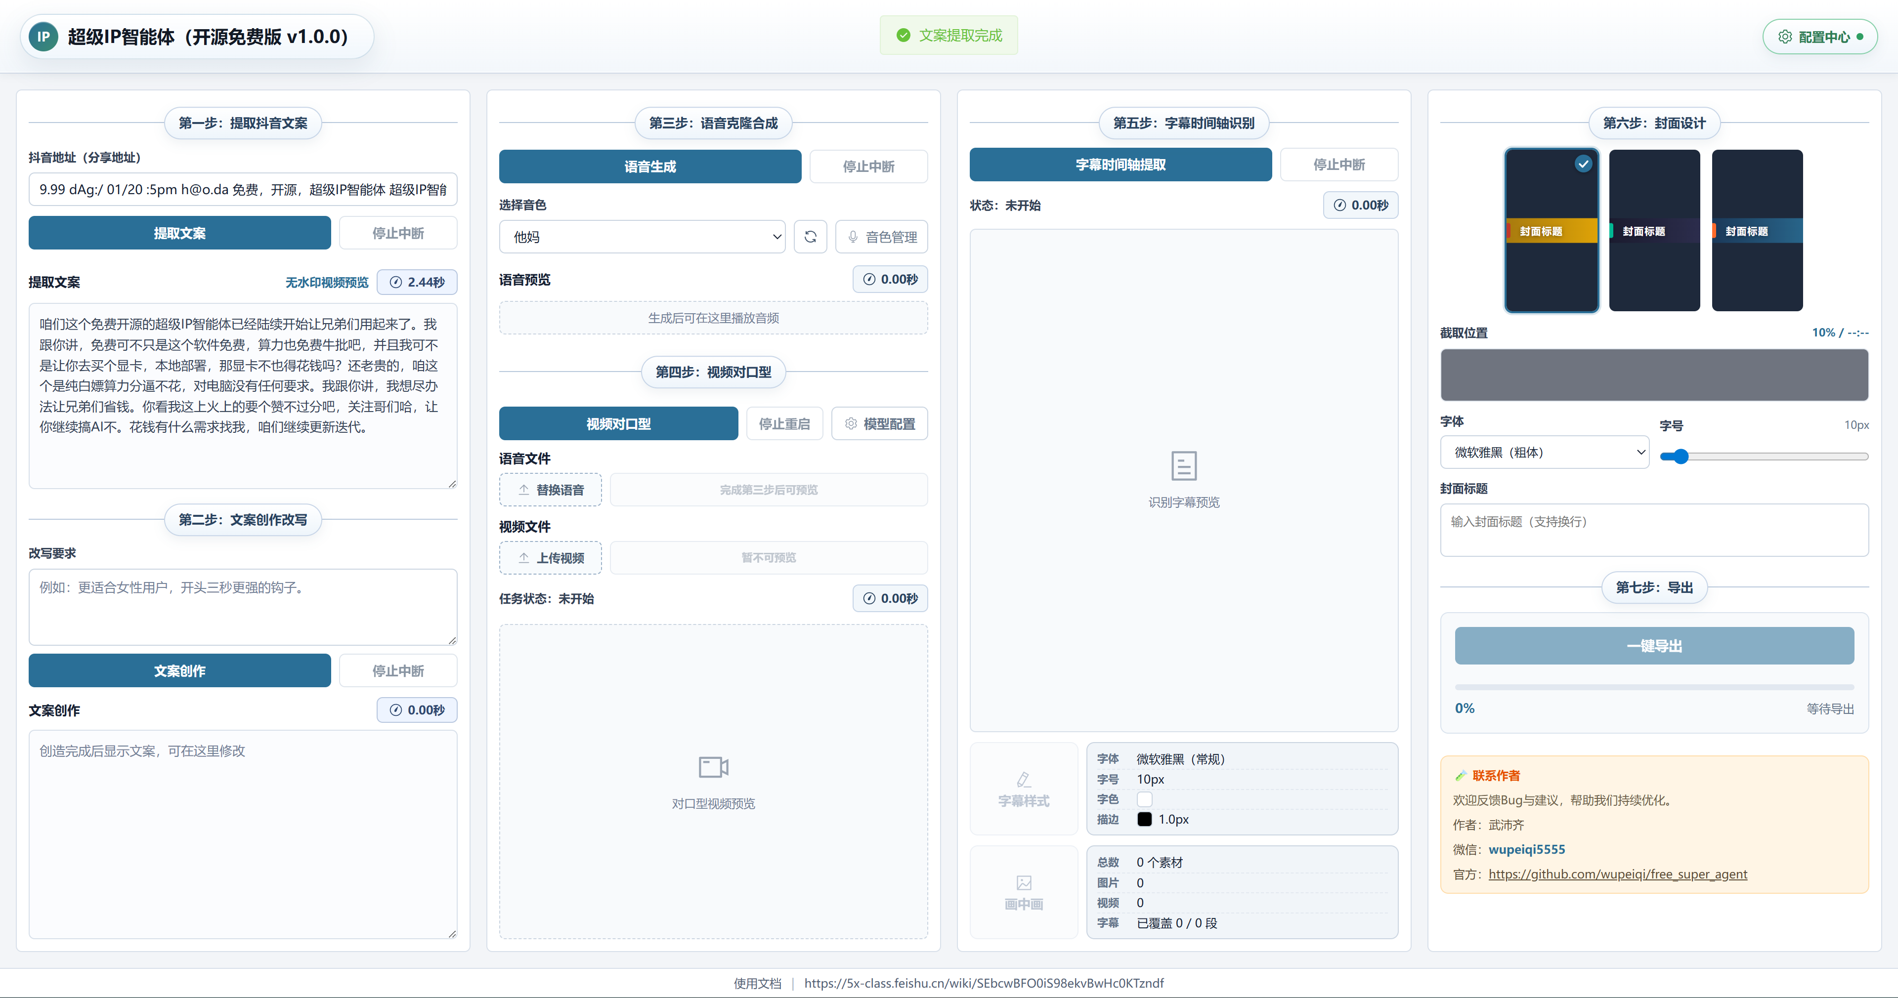The image size is (1898, 998).
Task: Click the refresh voice list icon
Action: [x=810, y=237]
